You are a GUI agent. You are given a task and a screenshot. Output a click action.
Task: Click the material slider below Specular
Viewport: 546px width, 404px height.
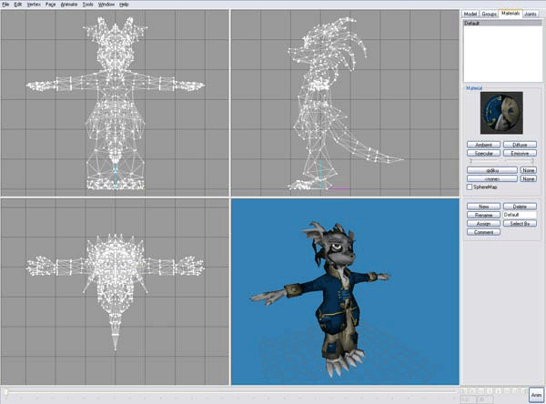click(x=484, y=161)
